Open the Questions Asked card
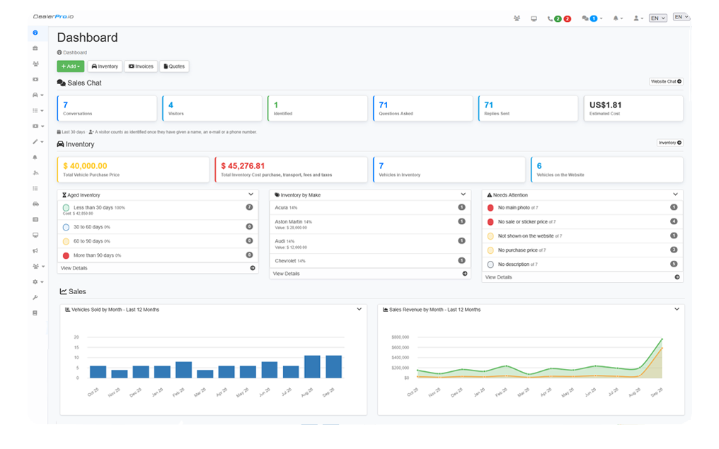 coord(422,109)
